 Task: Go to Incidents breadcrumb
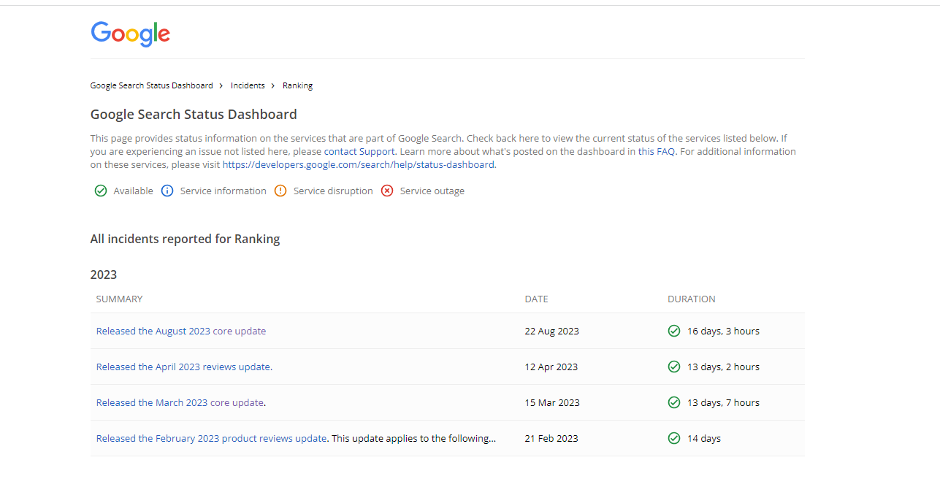point(248,85)
